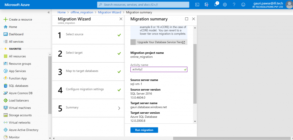Screen dimensions: 293x140
Task: Open the Help question mark icon
Action: tap(234, 5)
